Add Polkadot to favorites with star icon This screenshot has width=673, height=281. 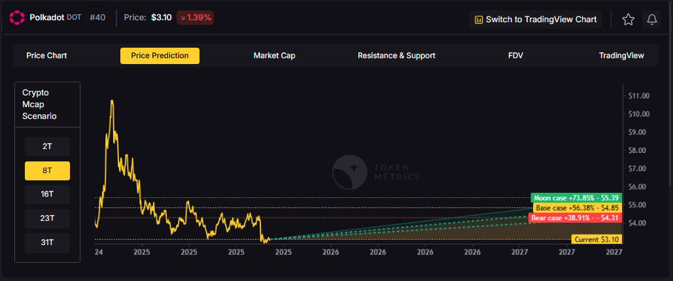(x=629, y=20)
